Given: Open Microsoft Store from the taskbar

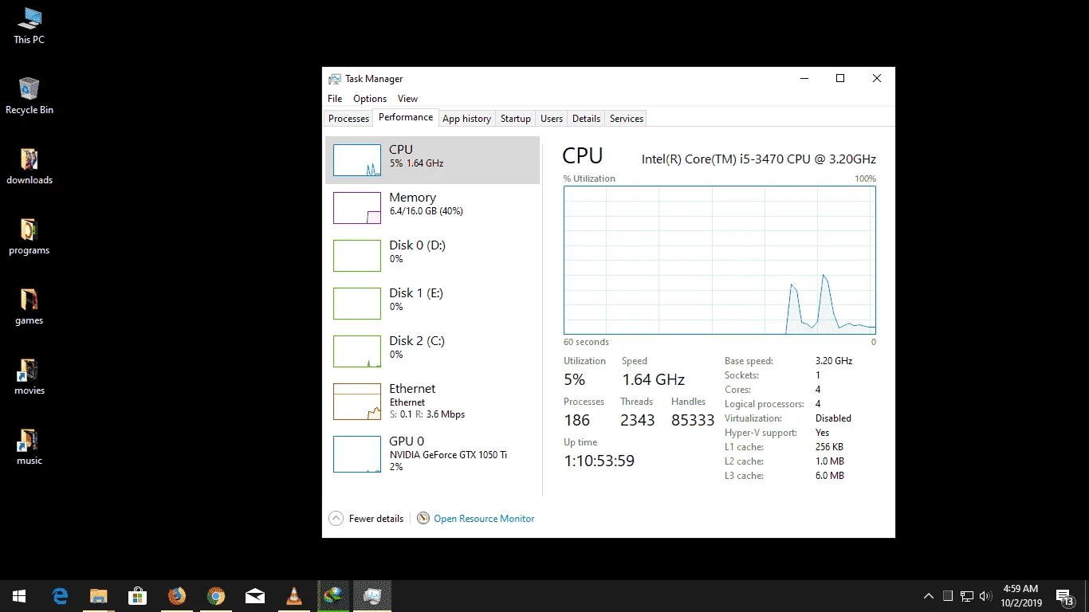Looking at the screenshot, I should (x=137, y=596).
